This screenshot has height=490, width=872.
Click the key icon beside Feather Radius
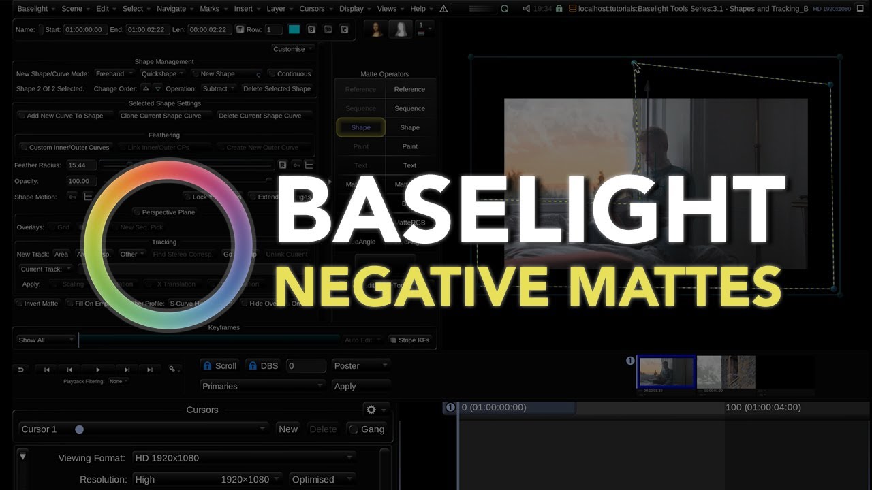click(296, 165)
